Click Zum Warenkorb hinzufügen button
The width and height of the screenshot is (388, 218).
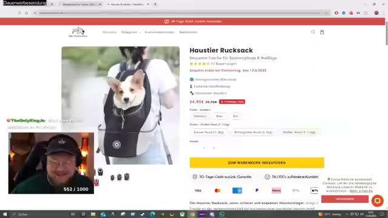click(x=257, y=163)
